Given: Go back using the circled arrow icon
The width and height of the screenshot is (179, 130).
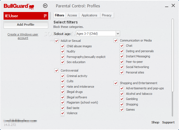Looking at the screenshot, I should tap(45, 6).
